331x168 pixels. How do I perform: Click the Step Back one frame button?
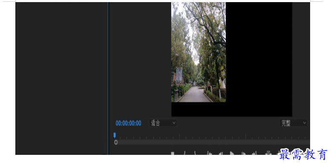221,154
